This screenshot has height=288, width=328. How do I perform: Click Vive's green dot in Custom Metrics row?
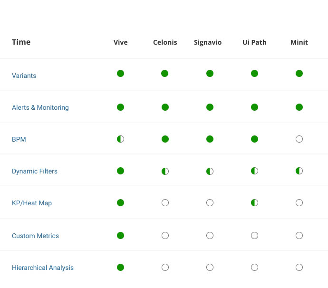point(120,236)
